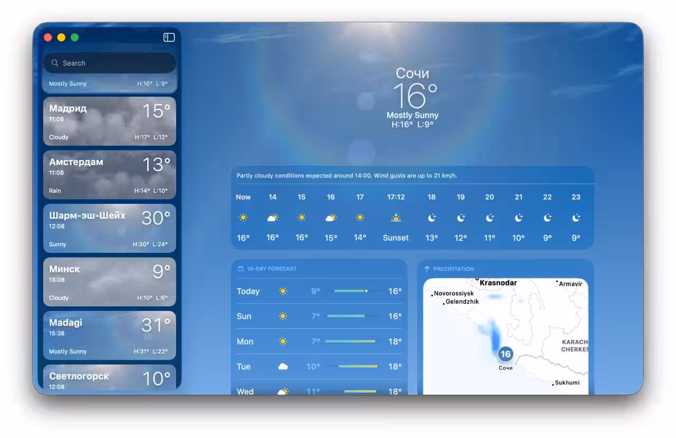The height and width of the screenshot is (438, 676).
Task: Open the Мадрид city forecast
Action: coord(109,120)
